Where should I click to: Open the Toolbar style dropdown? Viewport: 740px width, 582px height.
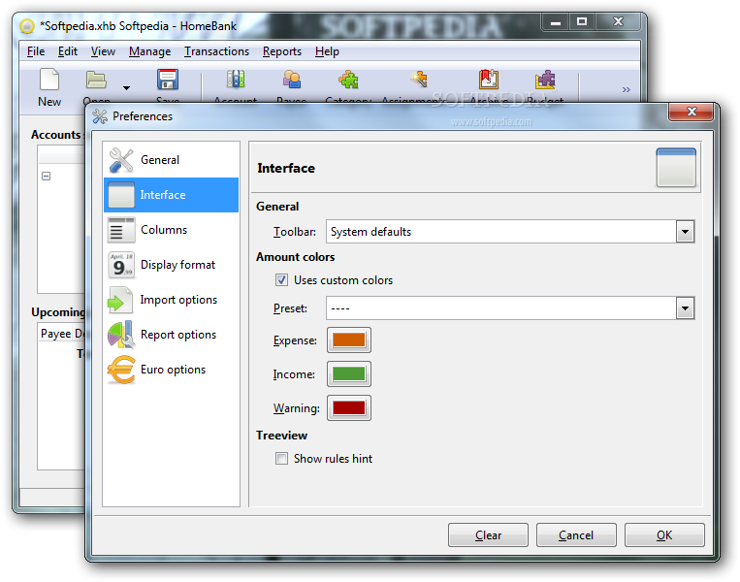(510, 232)
